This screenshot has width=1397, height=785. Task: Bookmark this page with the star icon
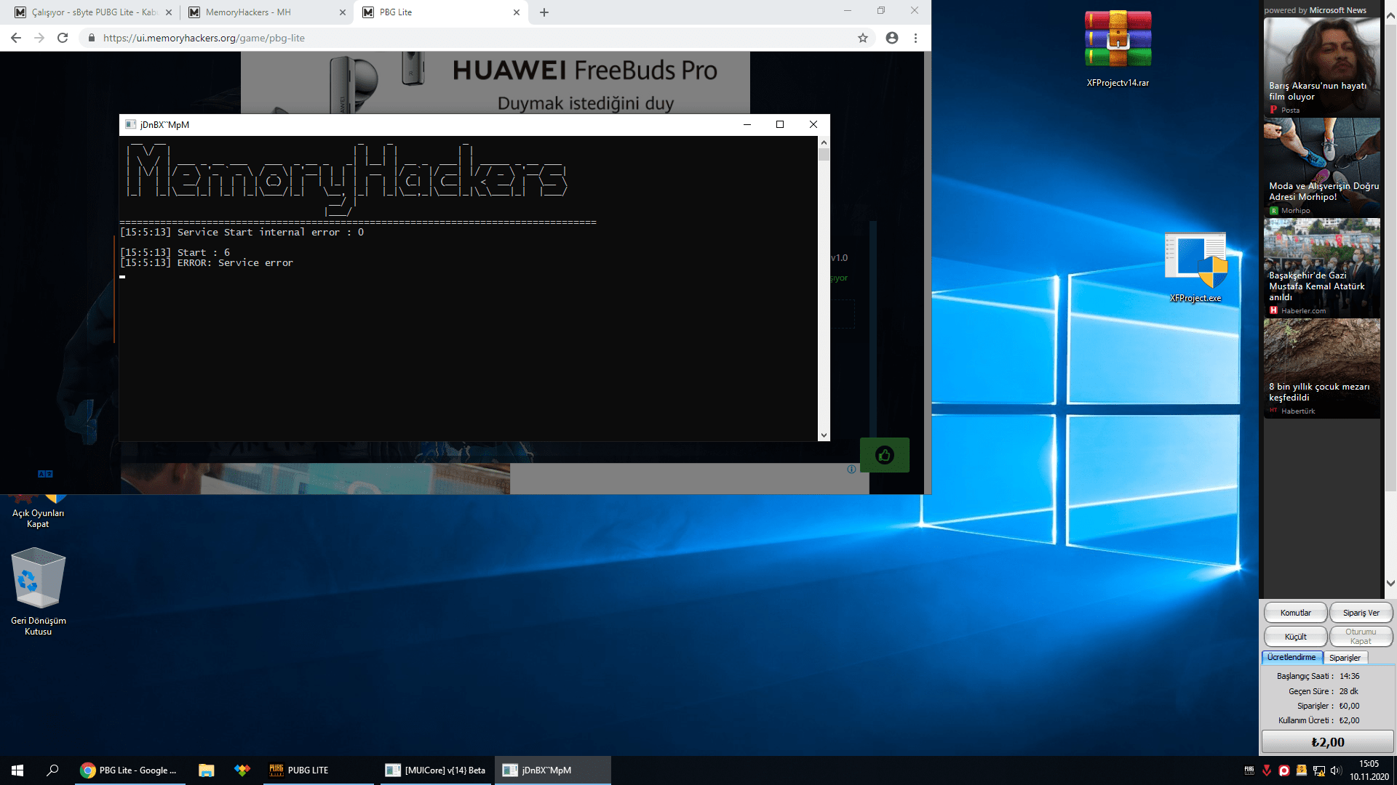863,38
